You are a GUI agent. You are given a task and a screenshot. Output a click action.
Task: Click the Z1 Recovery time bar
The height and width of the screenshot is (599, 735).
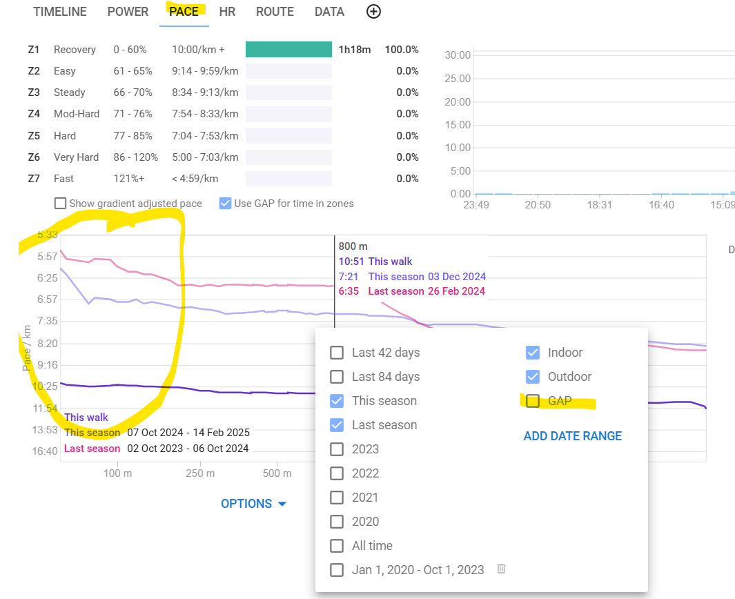click(x=288, y=49)
